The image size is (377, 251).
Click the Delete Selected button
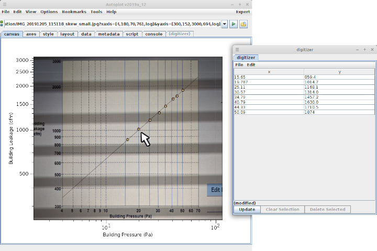point(327,210)
